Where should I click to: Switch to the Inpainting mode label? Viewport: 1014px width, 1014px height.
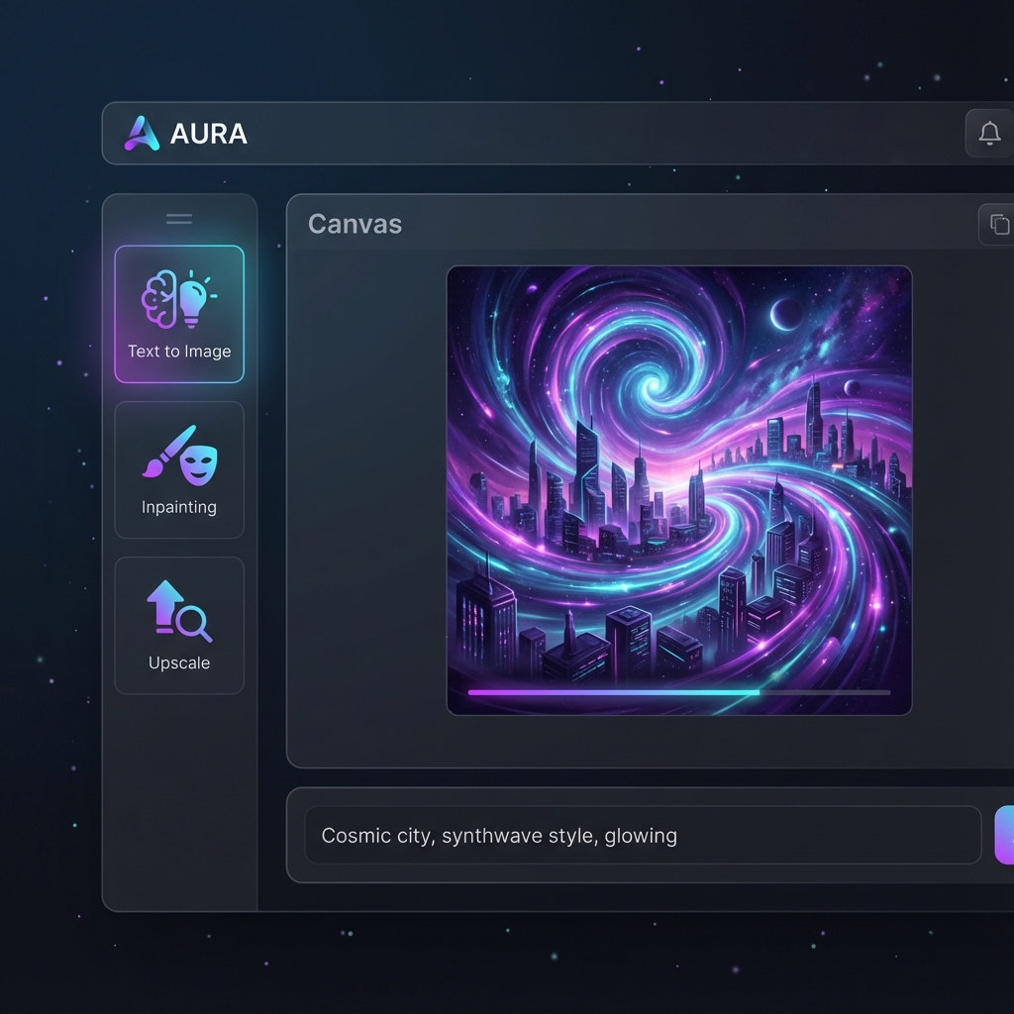(179, 507)
